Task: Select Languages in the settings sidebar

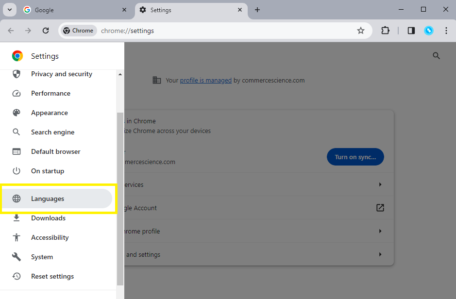Action: tap(48, 199)
